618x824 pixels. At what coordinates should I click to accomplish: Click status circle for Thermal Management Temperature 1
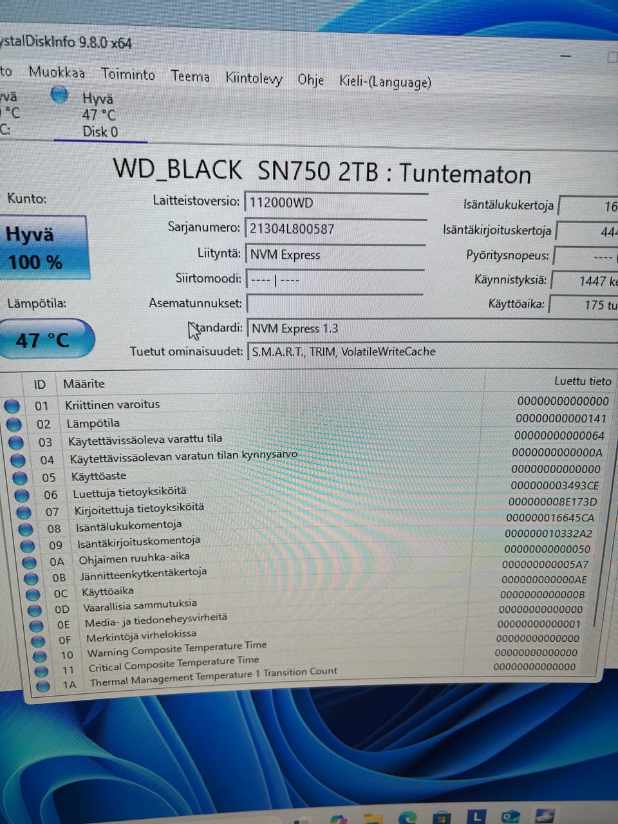[x=43, y=686]
